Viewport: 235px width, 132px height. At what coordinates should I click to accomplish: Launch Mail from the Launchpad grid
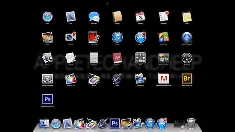[71, 16]
